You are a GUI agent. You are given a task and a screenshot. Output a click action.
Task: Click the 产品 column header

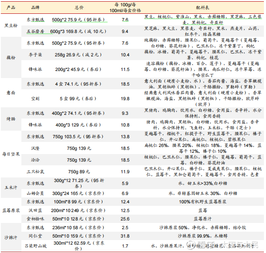(x=11, y=8)
